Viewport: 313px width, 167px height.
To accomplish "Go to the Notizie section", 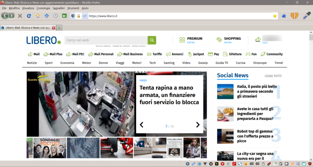I will pyautogui.click(x=32, y=63).
